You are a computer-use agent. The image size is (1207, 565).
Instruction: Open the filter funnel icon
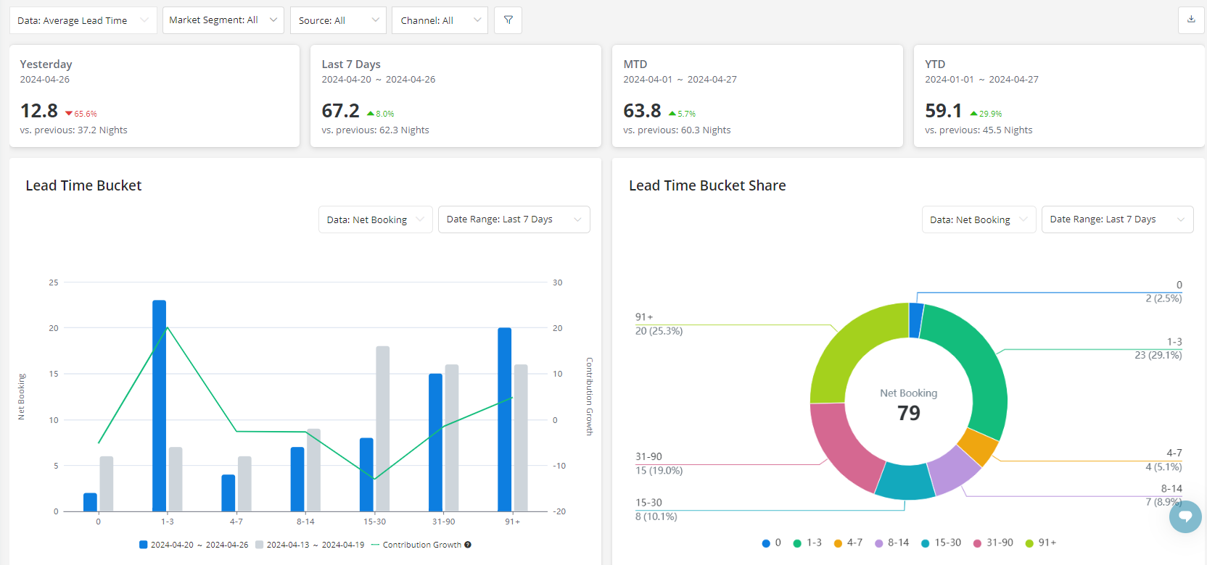pyautogui.click(x=508, y=20)
